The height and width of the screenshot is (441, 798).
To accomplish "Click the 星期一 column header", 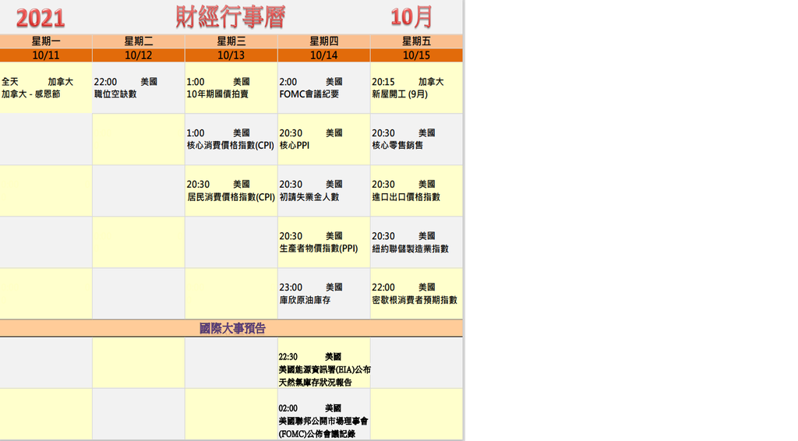I will [46, 41].
